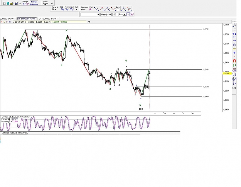Click the magenta double-loop icon

tap(132, 14)
